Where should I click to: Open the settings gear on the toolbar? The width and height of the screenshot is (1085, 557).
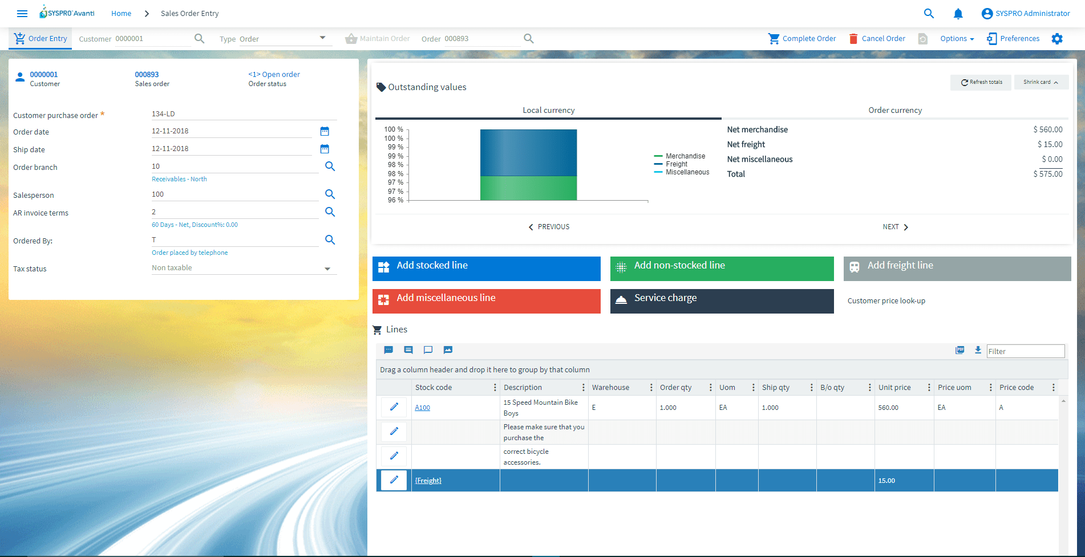pos(1057,38)
